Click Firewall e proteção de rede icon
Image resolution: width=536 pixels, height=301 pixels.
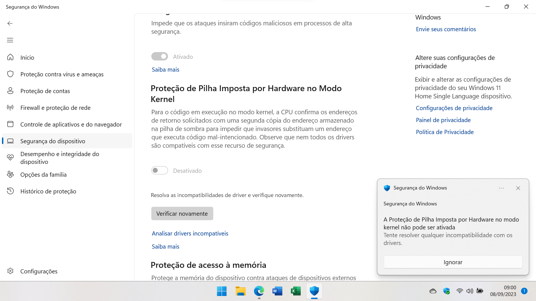pos(10,108)
